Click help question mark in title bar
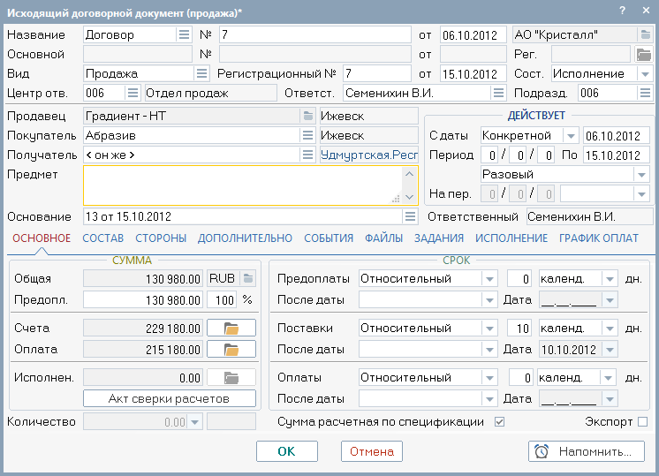Image resolution: width=659 pixels, height=476 pixels. coord(622,10)
